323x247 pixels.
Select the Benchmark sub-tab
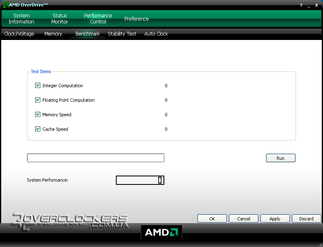point(88,34)
